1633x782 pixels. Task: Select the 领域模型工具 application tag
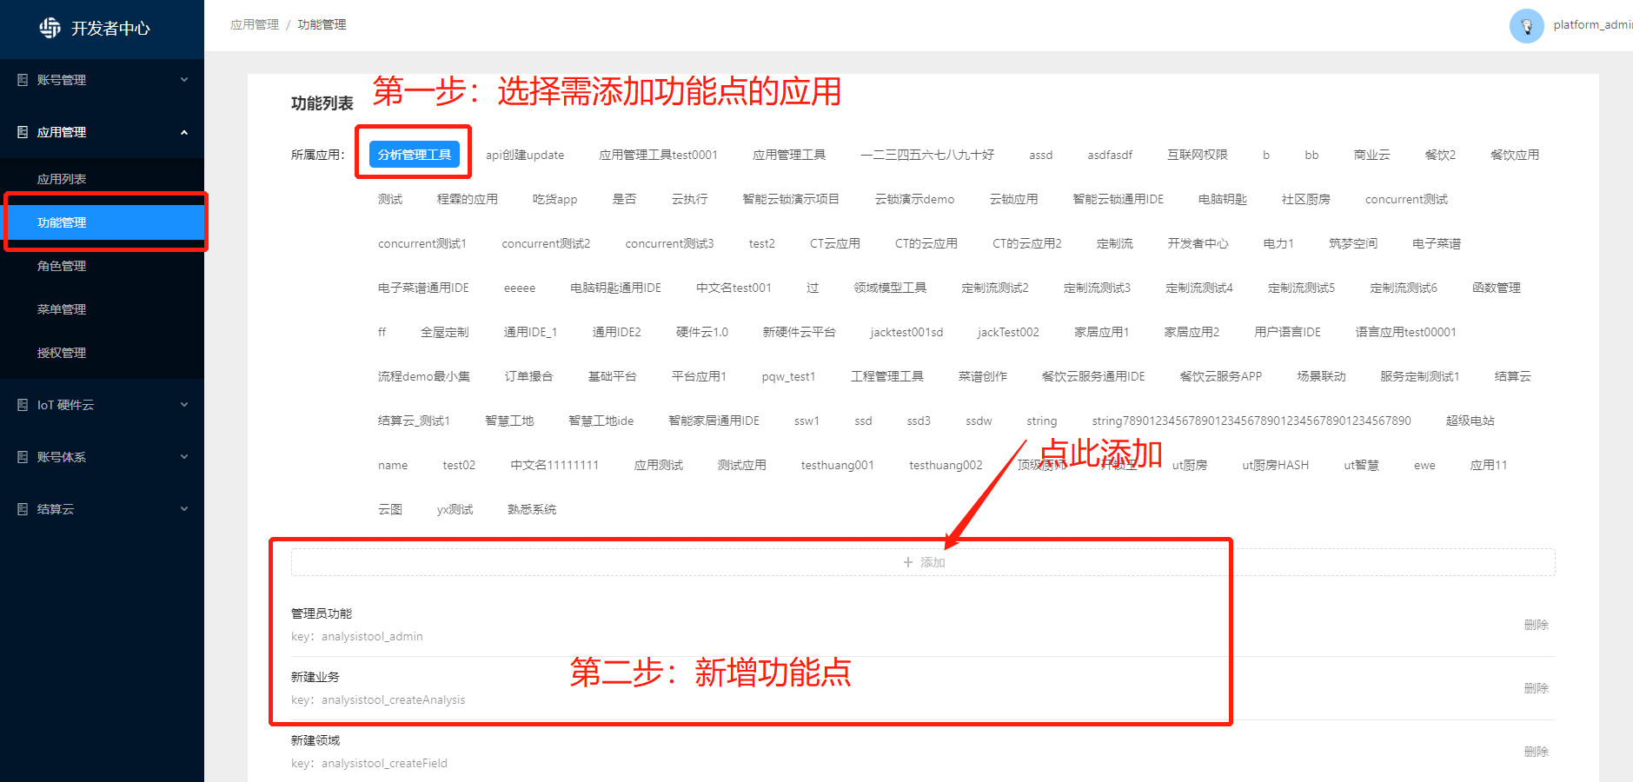pos(890,288)
